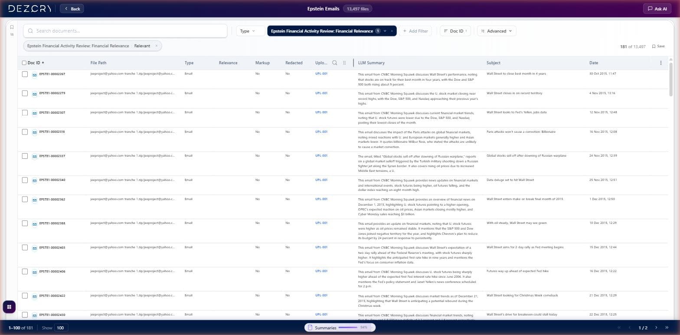Click subject 'Wall Street closes in on record territory'
This screenshot has height=335, width=680.
[x=514, y=93]
